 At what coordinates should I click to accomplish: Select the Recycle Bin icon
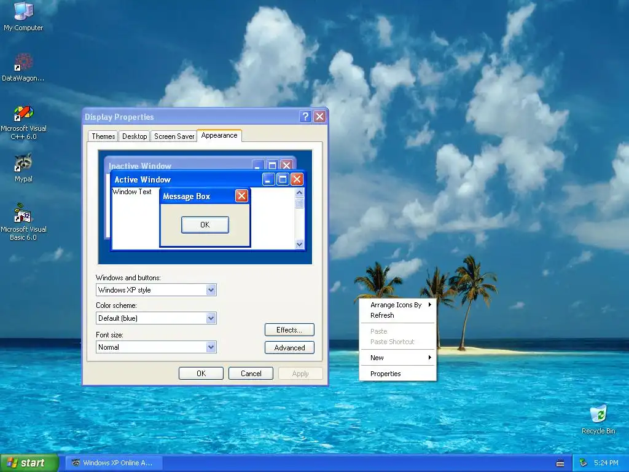598,420
